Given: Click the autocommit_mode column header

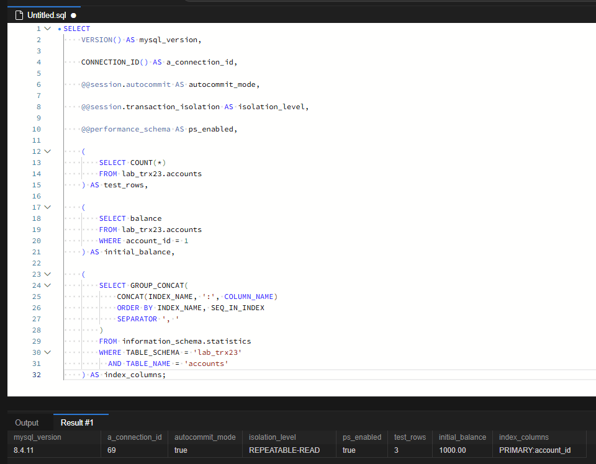Looking at the screenshot, I should pyautogui.click(x=205, y=437).
